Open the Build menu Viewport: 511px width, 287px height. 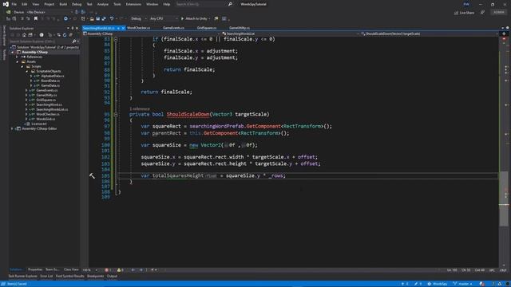coord(63,4)
